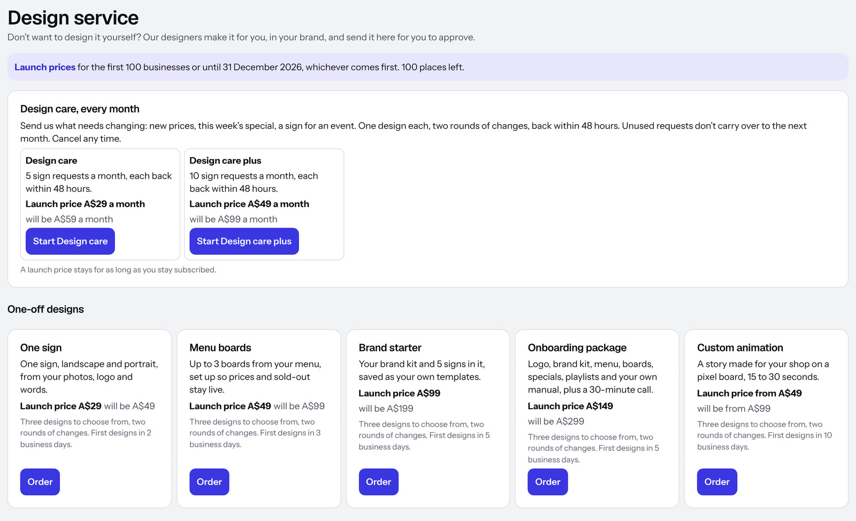
Task: Click the launch price stays subscribed note
Action: (x=118, y=270)
